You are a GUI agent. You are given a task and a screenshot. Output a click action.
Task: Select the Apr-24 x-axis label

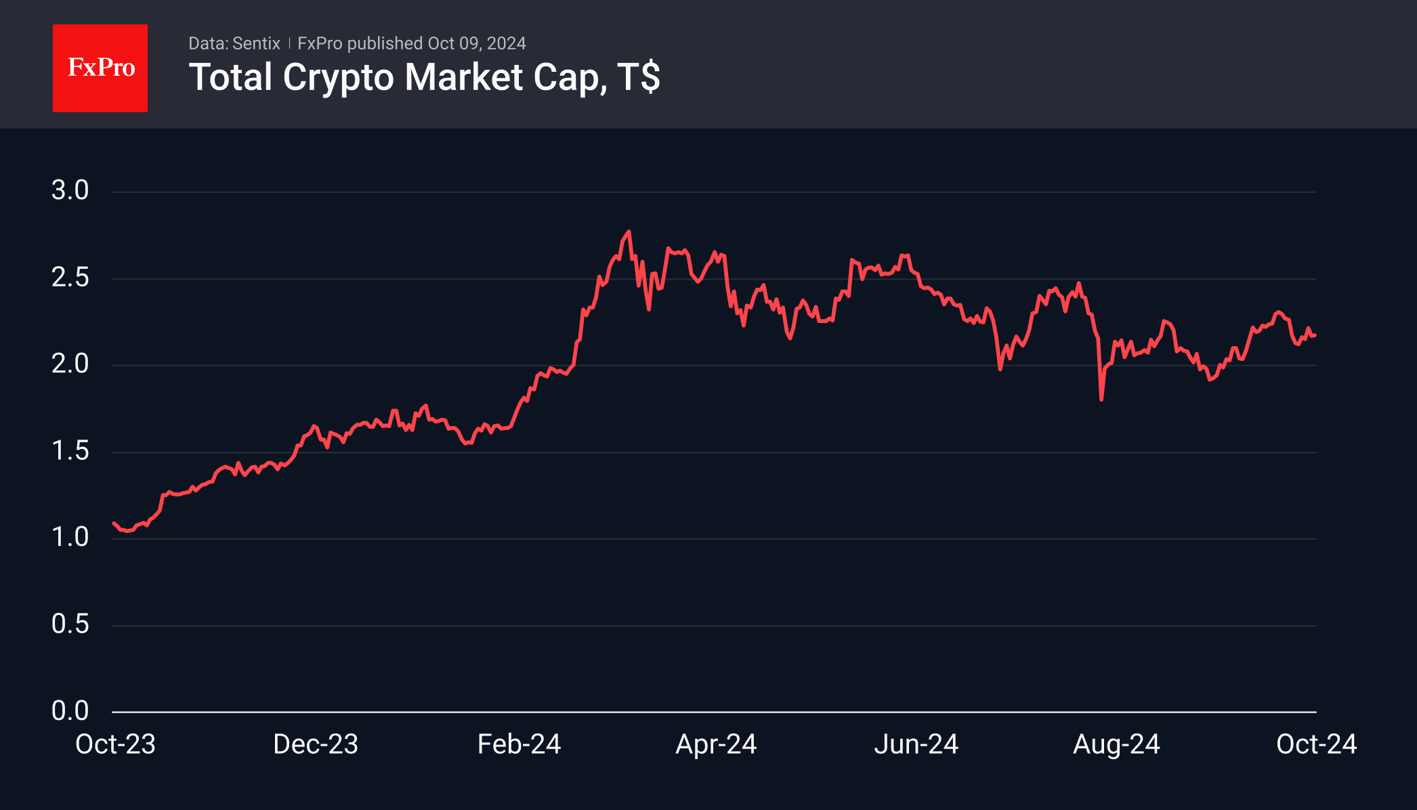pyautogui.click(x=716, y=744)
